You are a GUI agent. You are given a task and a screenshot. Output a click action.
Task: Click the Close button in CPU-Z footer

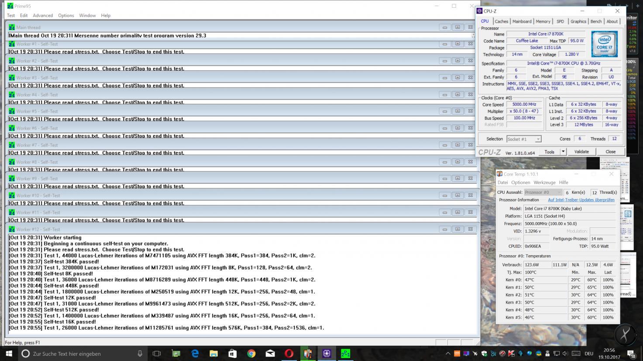[x=610, y=152]
